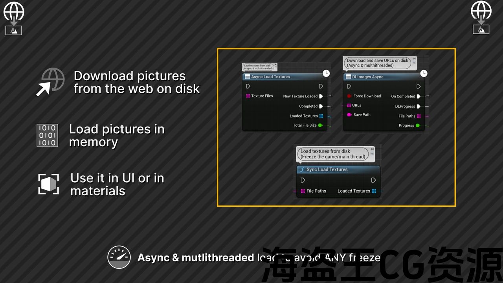Click the speedometer icon near Async & multithreaded text
The height and width of the screenshot is (283, 503).
[119, 257]
